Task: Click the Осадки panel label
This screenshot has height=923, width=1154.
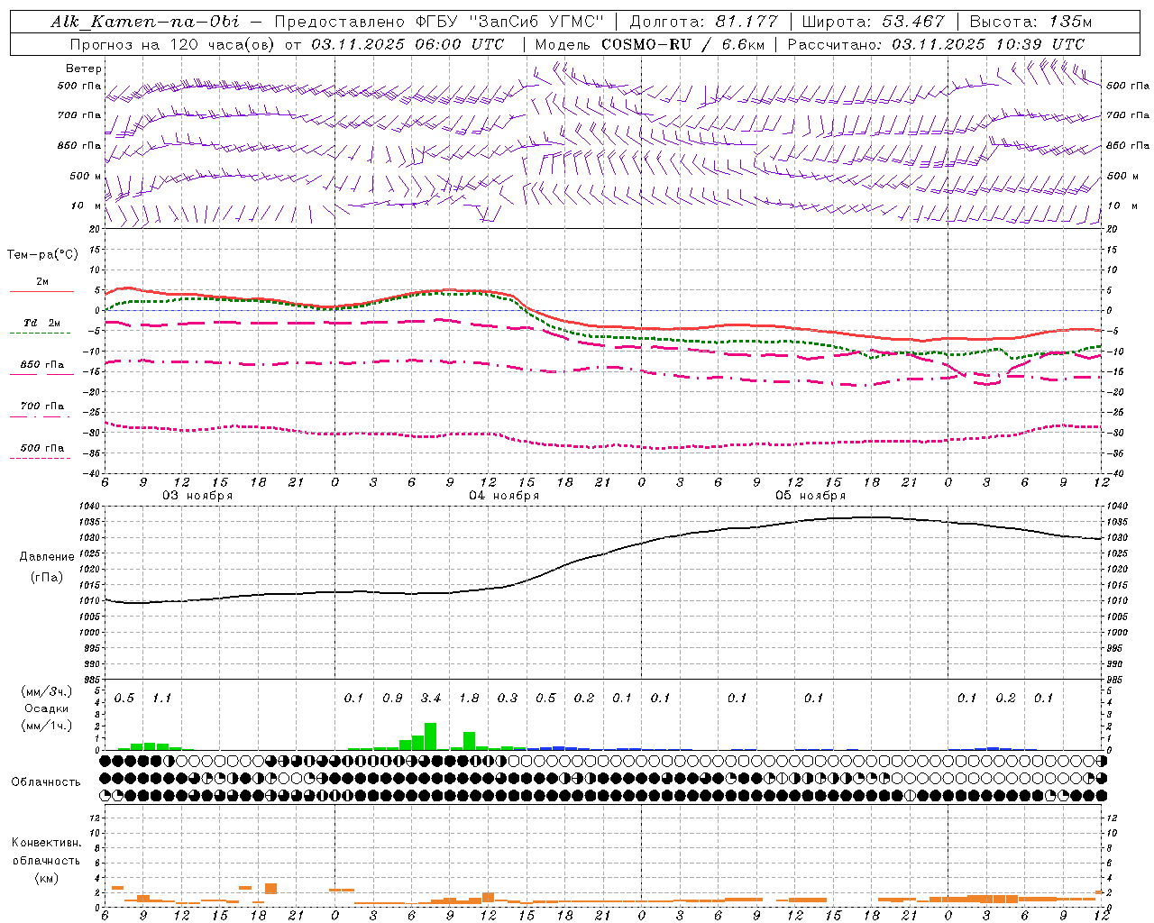Action: click(47, 708)
